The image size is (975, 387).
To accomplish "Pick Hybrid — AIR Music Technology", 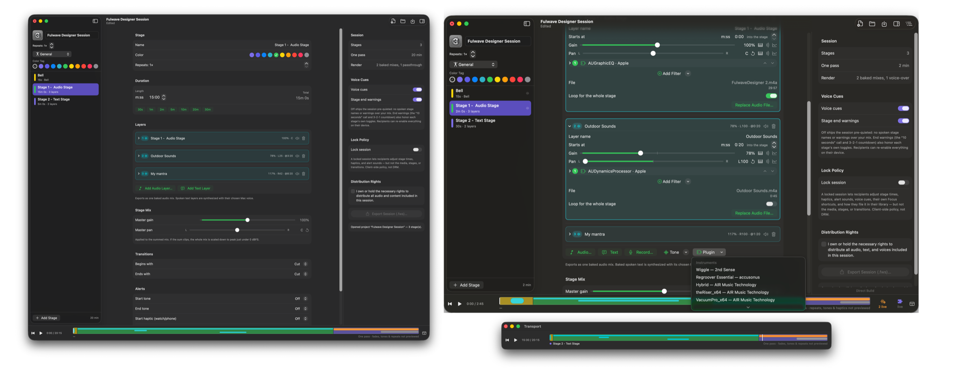I will coord(726,285).
